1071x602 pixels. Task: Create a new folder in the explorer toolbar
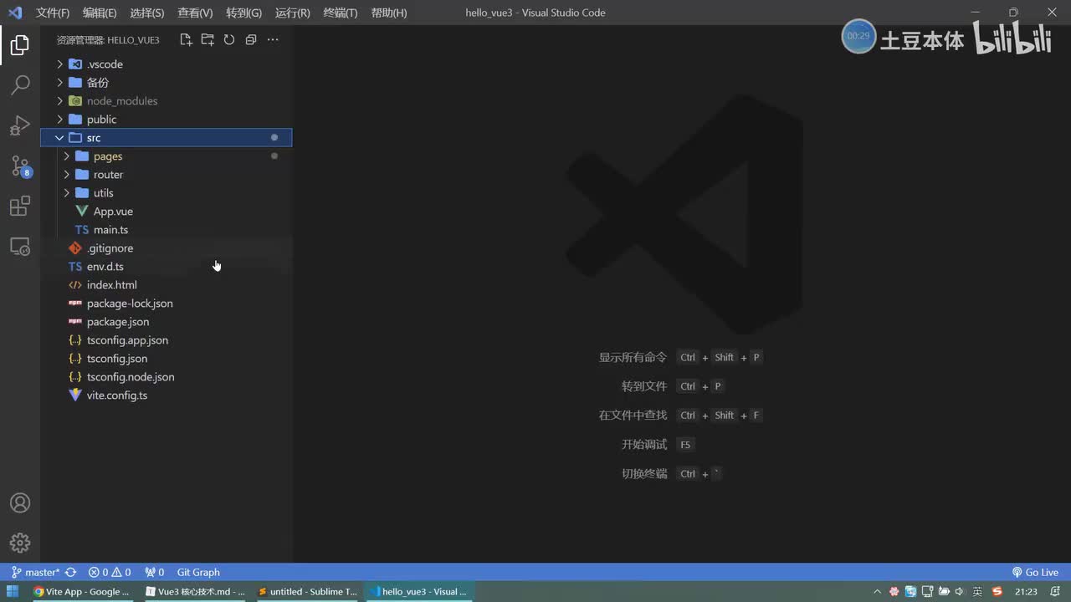tap(208, 40)
